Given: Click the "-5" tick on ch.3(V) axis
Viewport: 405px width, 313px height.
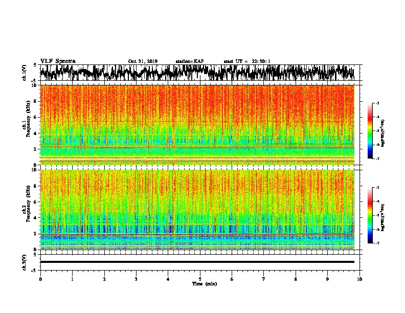Looking at the screenshot, I should coord(35,271).
